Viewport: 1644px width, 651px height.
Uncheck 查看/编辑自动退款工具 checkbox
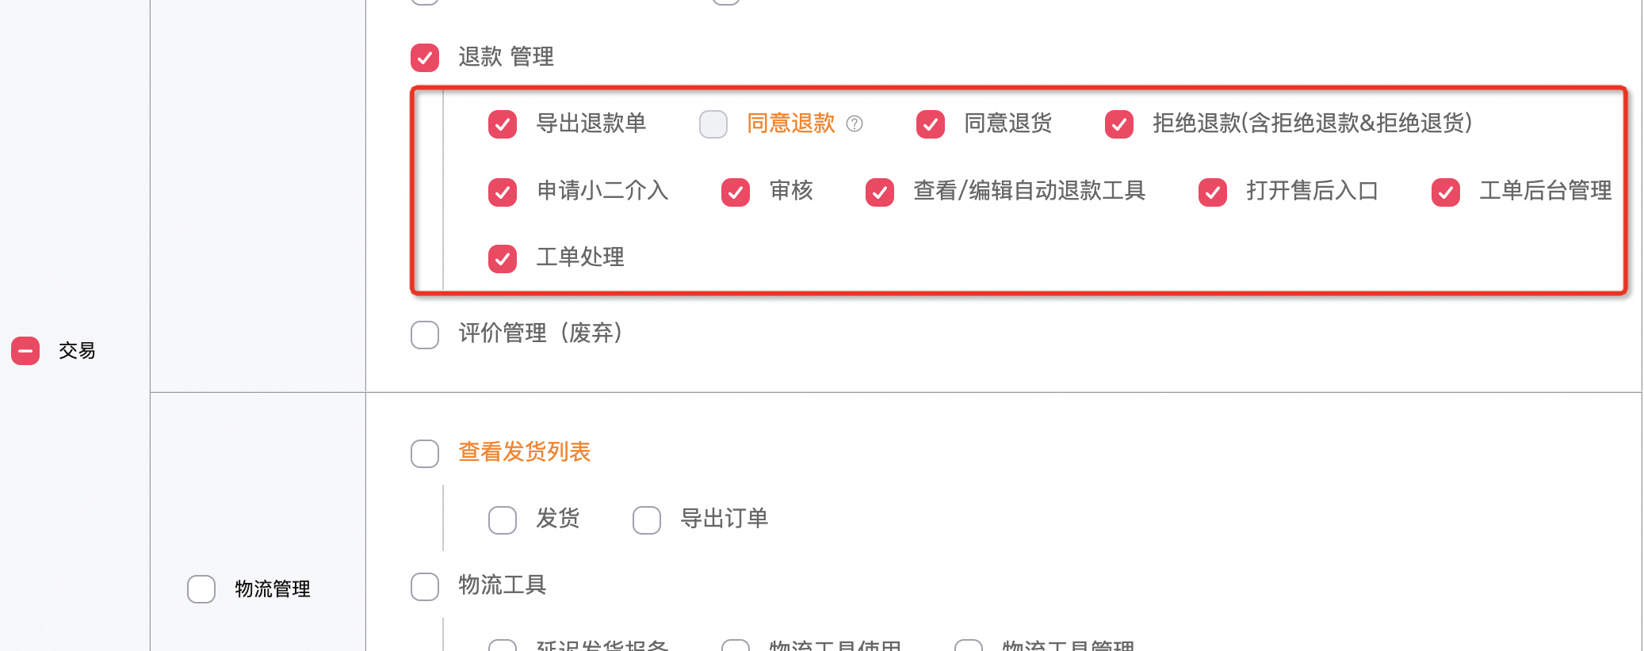[x=880, y=192]
